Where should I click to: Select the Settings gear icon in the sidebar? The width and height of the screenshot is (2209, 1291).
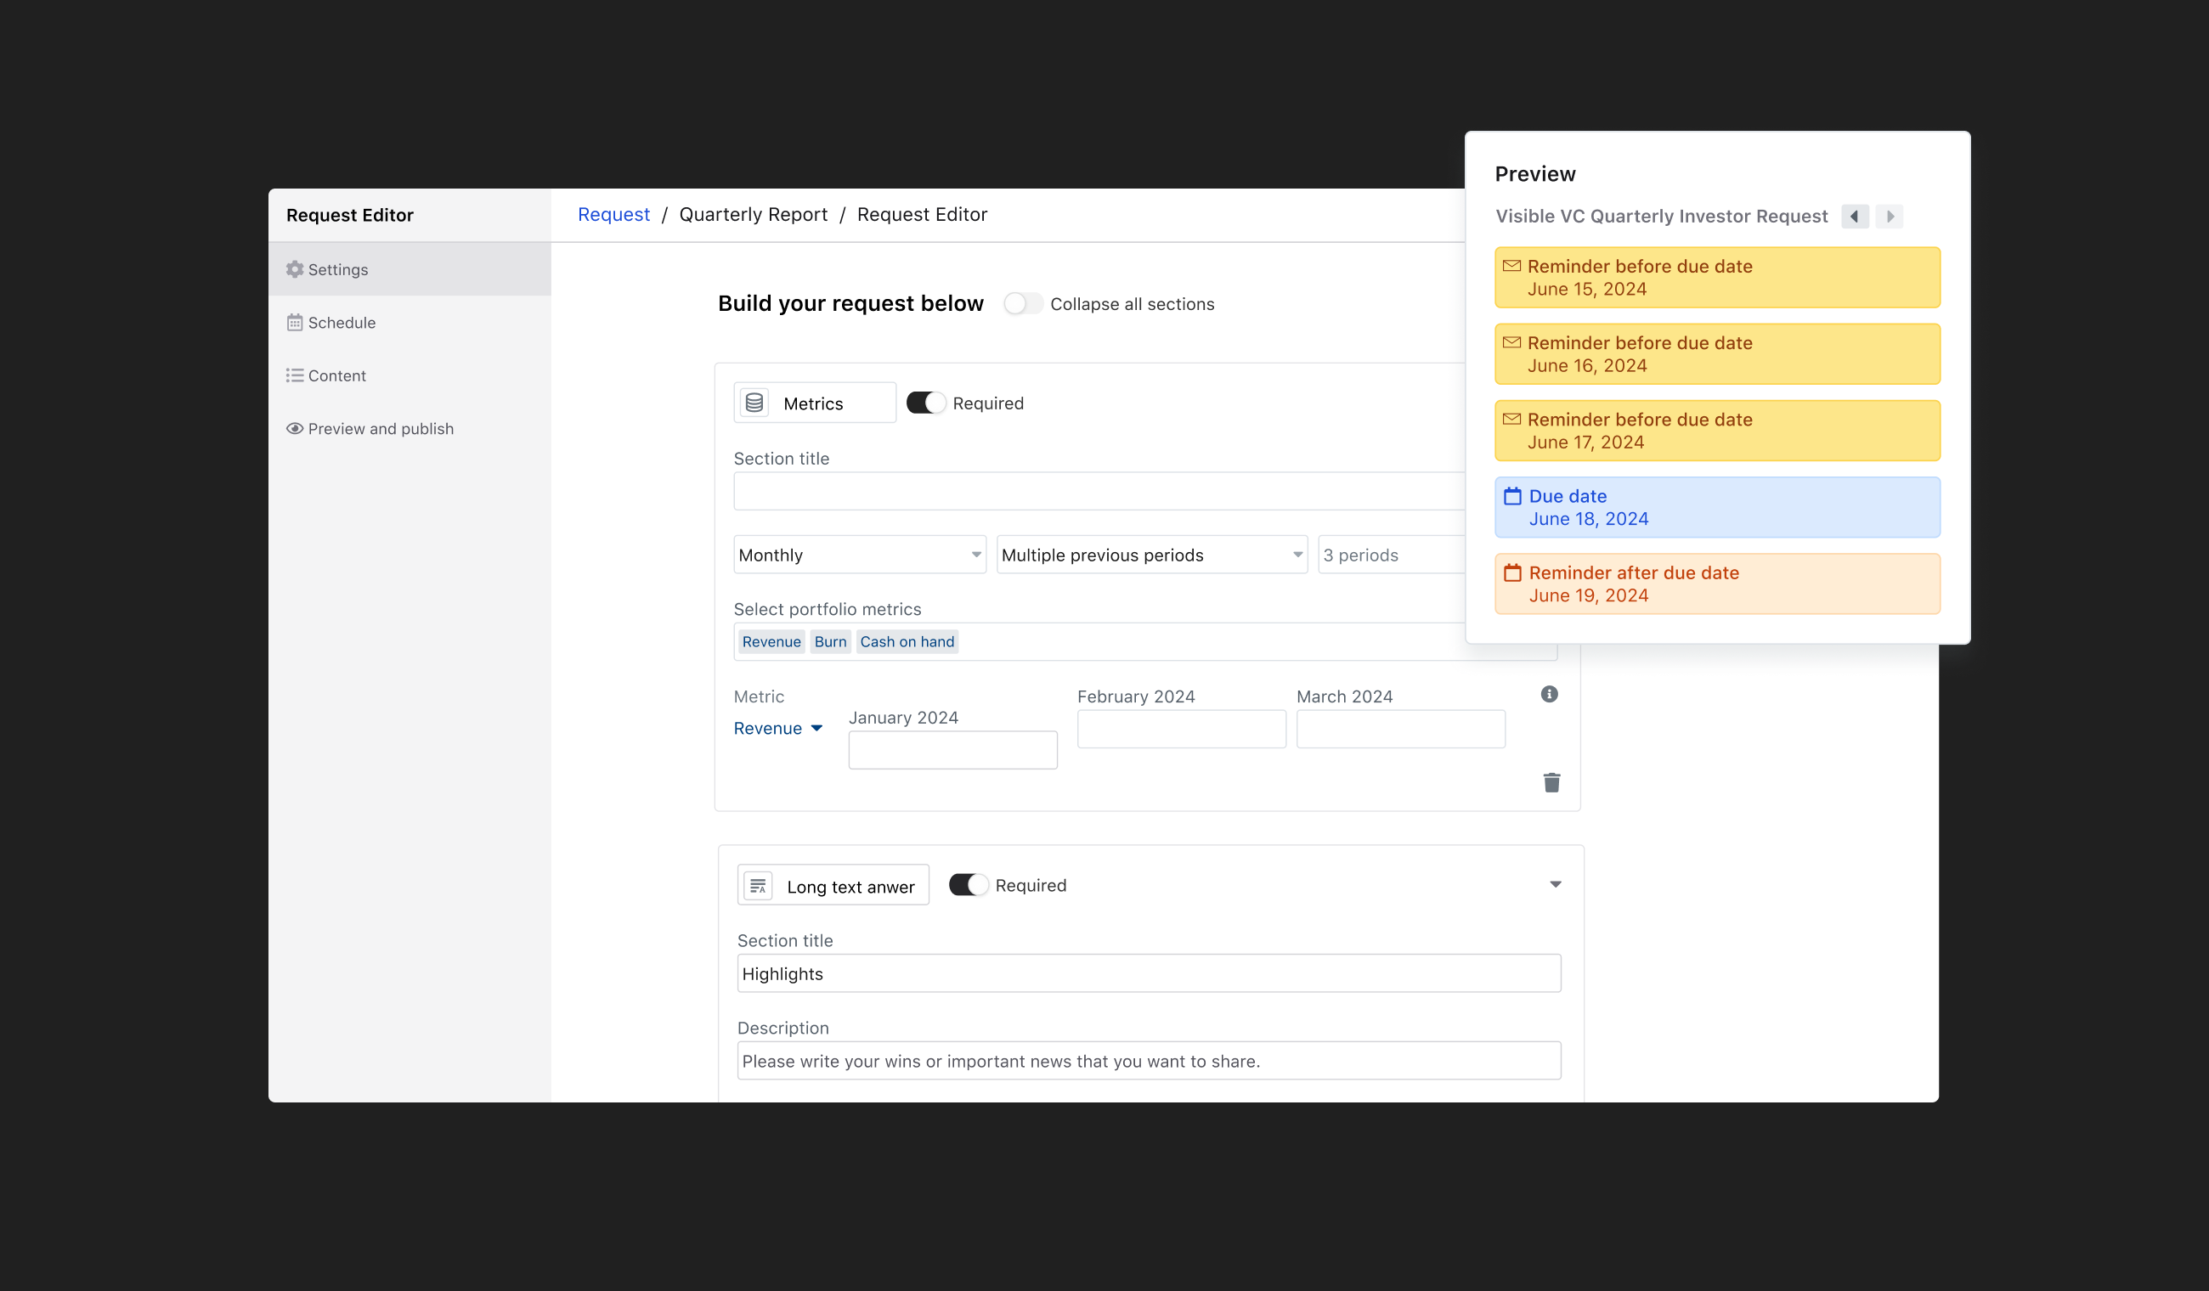point(296,269)
